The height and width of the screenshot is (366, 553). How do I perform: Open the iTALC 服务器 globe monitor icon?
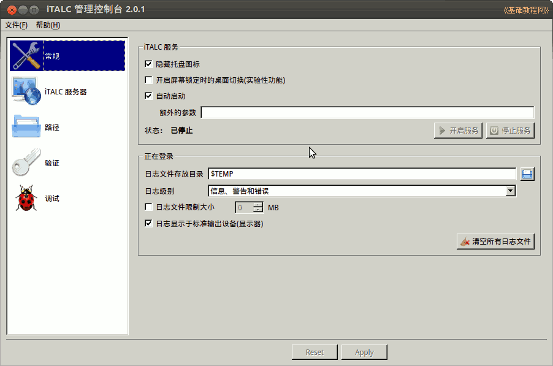26,91
